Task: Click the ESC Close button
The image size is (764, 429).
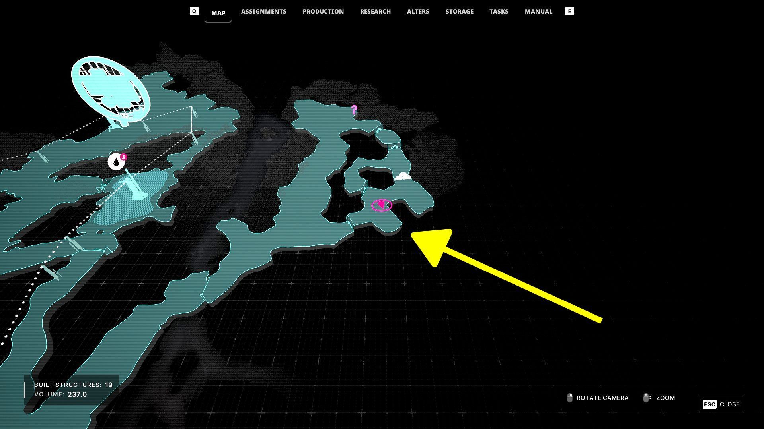Action: 721,404
